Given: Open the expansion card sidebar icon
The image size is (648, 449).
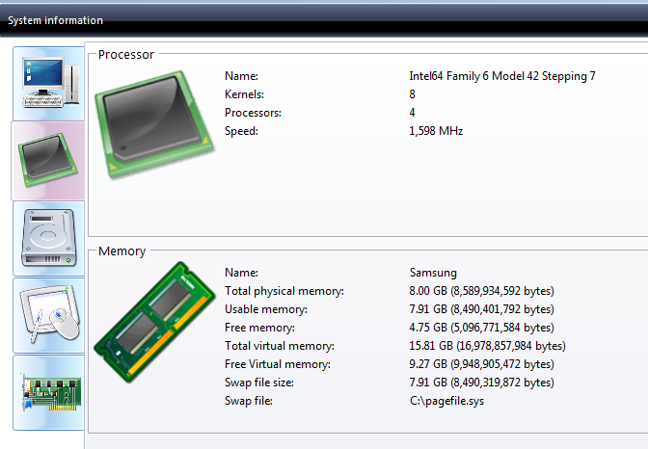Looking at the screenshot, I should (x=49, y=392).
